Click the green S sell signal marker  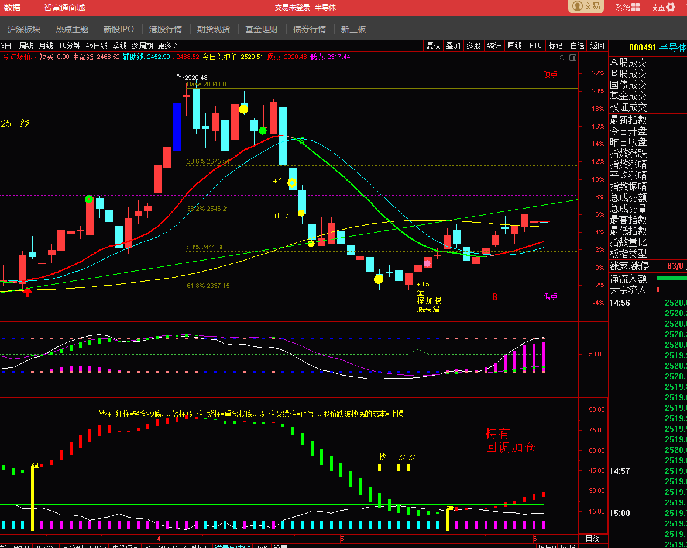302,141
